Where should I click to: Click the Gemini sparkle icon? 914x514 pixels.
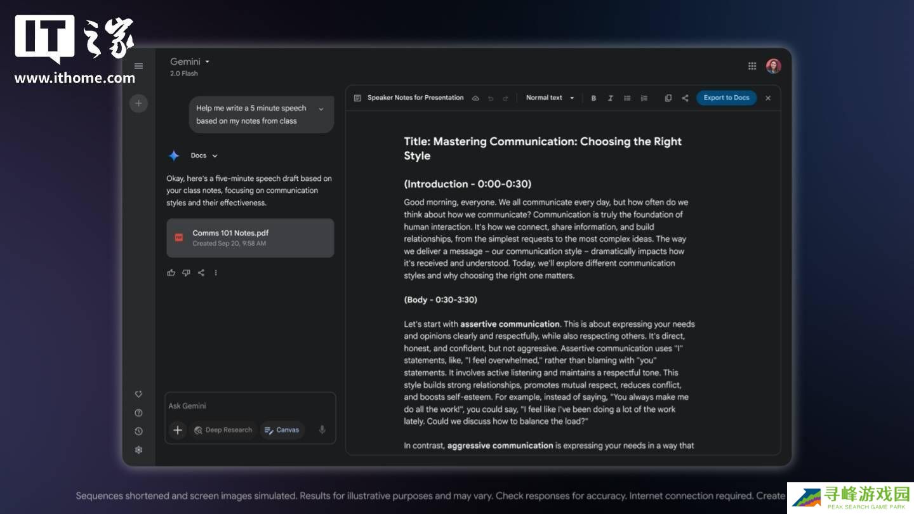[x=174, y=156]
